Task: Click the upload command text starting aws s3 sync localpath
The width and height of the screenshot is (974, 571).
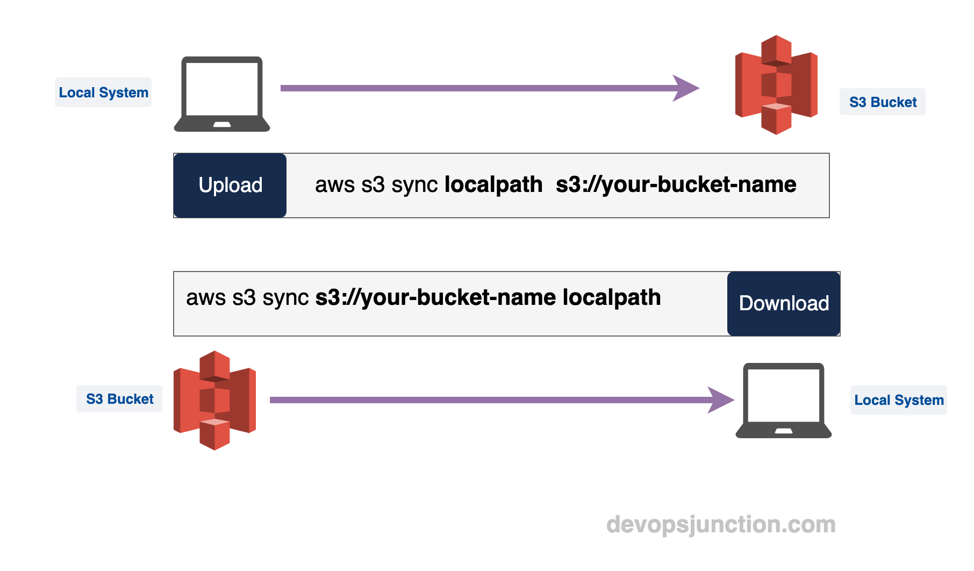Action: pos(555,185)
